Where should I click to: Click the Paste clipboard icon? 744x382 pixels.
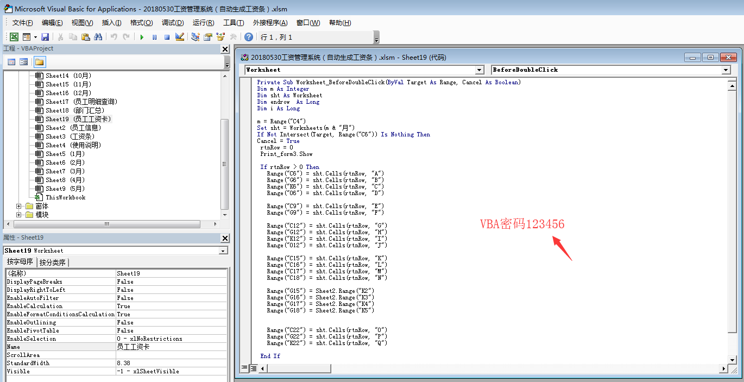[x=85, y=37]
